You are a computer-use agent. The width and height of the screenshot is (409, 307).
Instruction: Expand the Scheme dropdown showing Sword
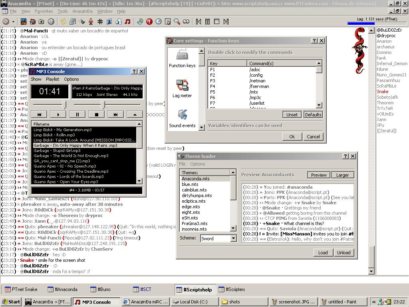tap(234, 239)
